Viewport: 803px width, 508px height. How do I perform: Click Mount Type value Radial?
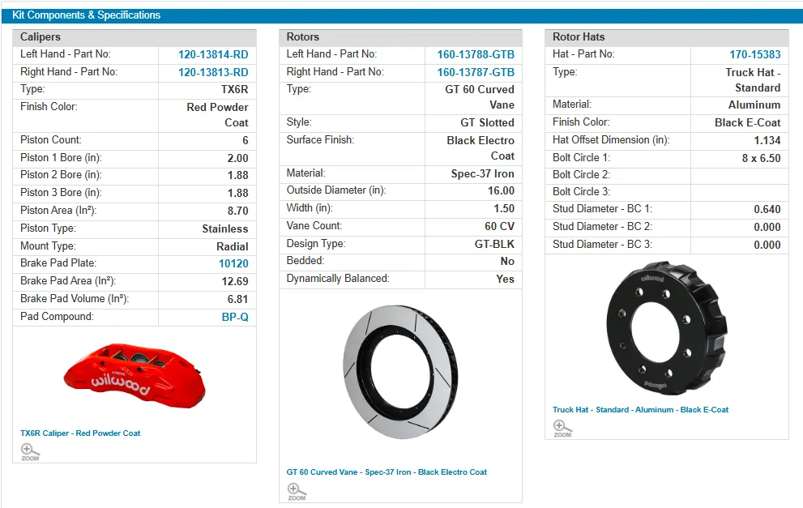point(233,247)
